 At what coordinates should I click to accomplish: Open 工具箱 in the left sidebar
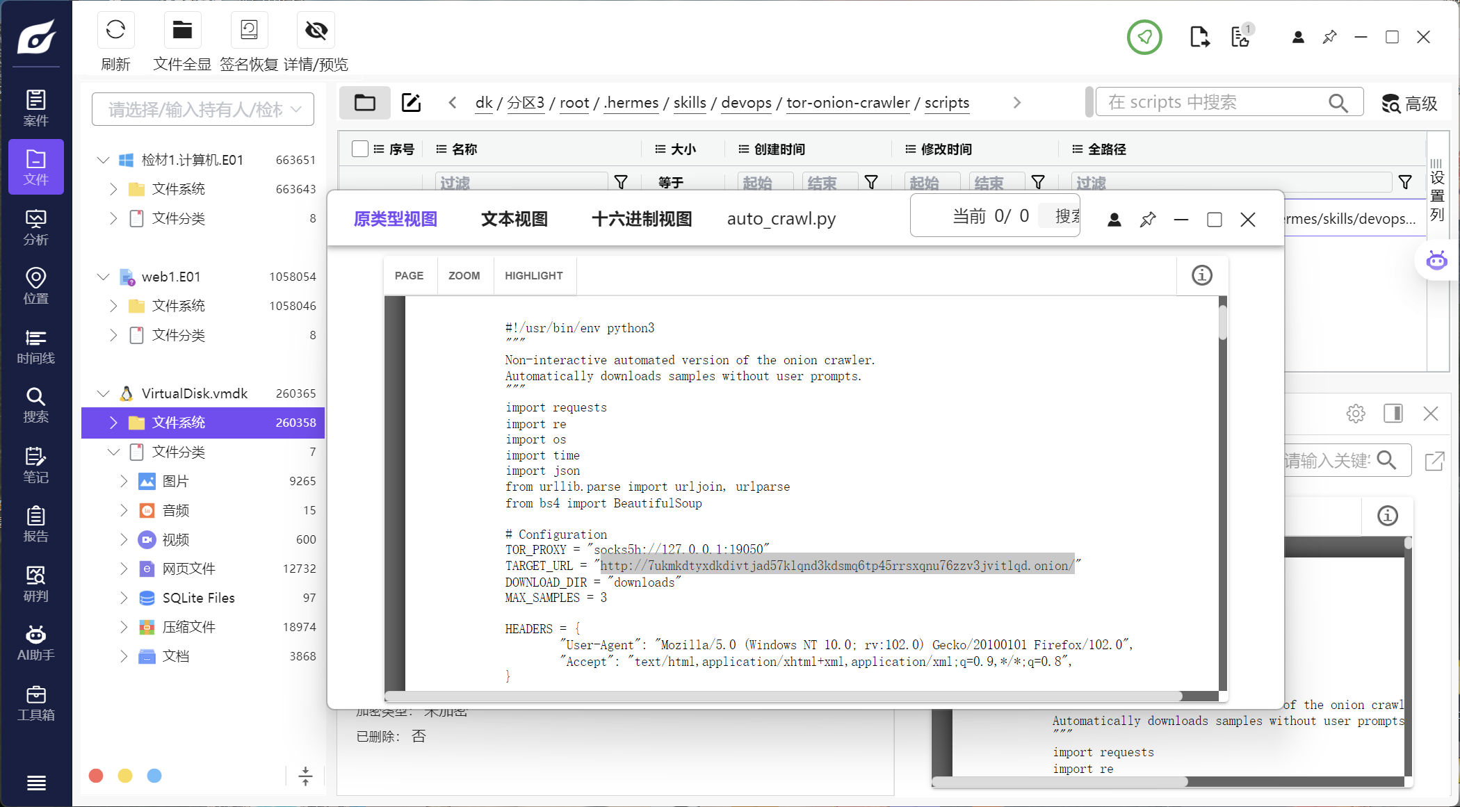tap(36, 703)
